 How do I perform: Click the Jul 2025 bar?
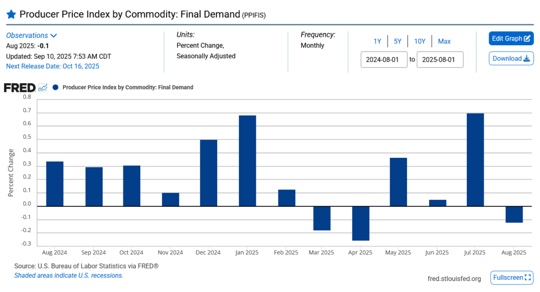click(475, 159)
